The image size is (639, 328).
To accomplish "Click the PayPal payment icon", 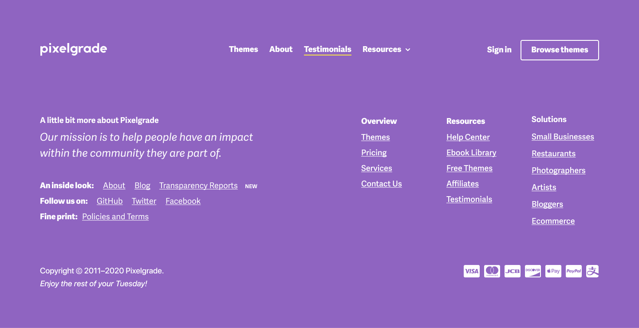I will click(x=573, y=271).
